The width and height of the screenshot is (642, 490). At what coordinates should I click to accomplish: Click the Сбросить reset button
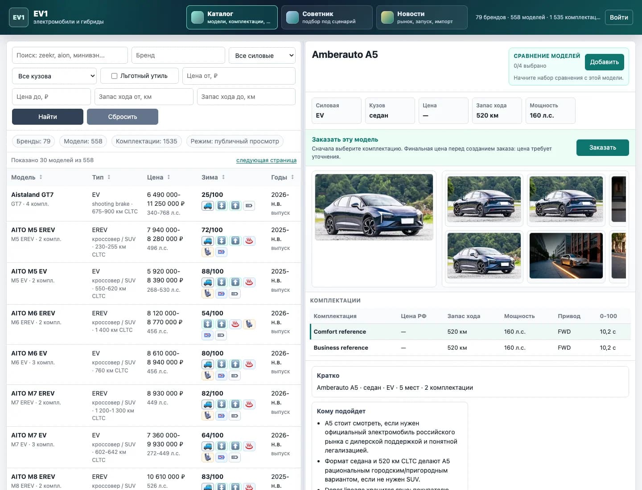[123, 117]
